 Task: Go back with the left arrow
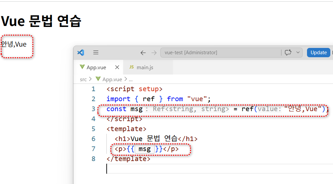(x=143, y=53)
